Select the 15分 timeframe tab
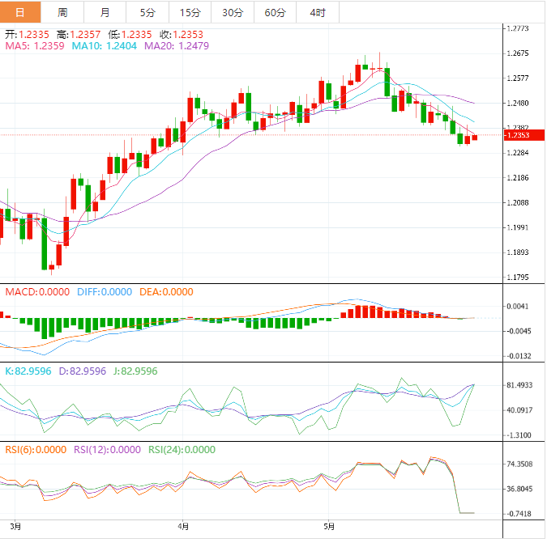This screenshot has width=547, height=547. pos(190,12)
